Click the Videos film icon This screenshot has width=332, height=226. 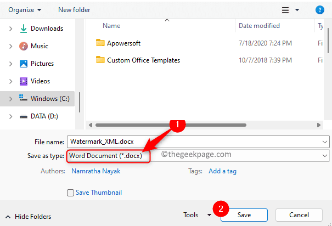tap(24, 81)
